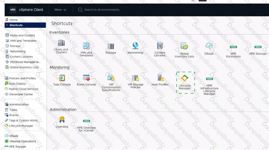269x150 pixels.
Task: Open HPE Storage in sidebar
Action: pos(17,147)
